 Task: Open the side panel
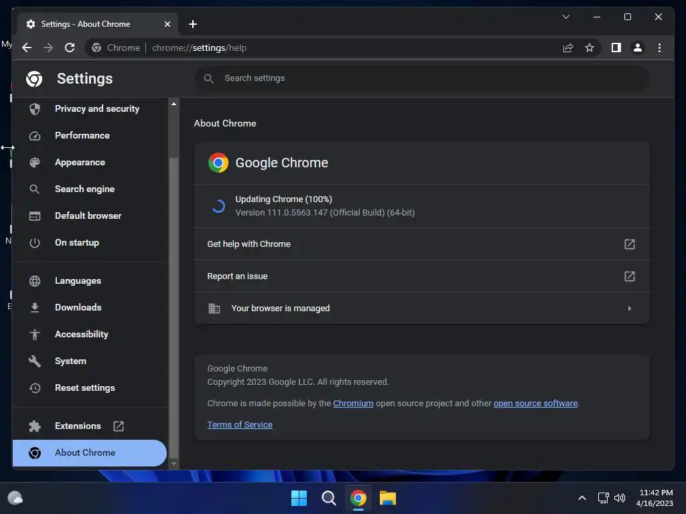pyautogui.click(x=616, y=48)
